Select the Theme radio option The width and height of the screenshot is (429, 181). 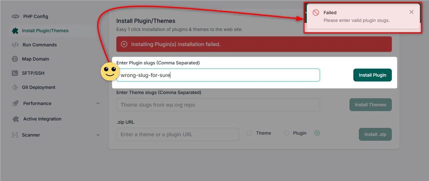250,133
